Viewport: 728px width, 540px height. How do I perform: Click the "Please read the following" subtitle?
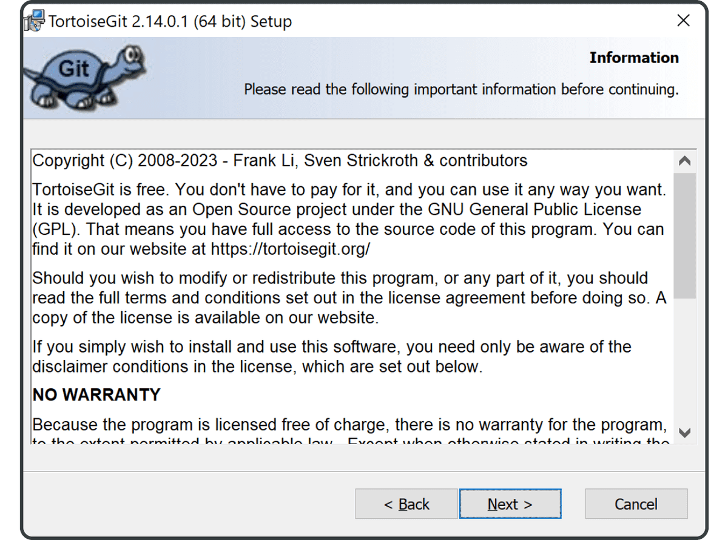[461, 90]
